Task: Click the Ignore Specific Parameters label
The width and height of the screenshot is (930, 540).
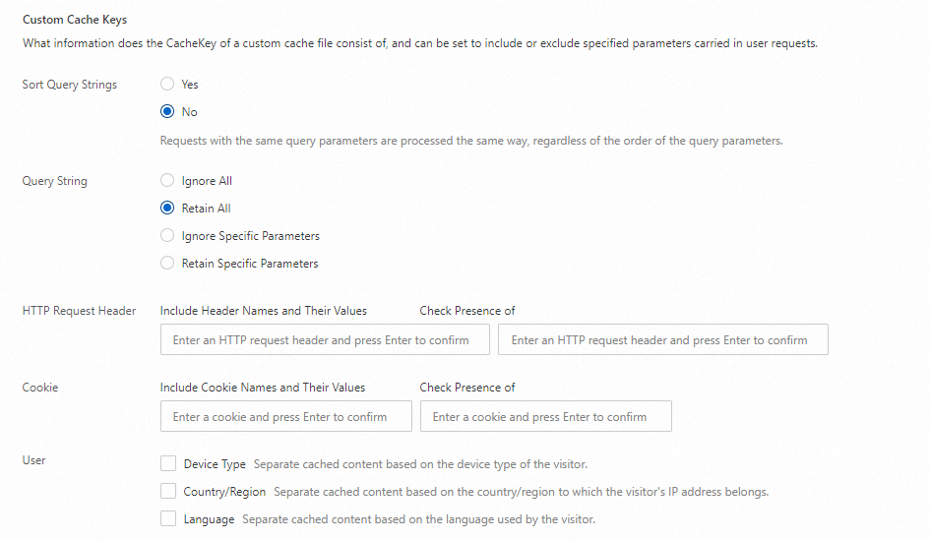Action: [x=251, y=236]
